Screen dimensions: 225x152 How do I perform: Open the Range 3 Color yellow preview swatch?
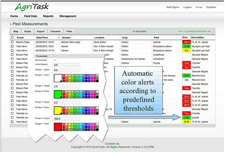tap(58, 110)
